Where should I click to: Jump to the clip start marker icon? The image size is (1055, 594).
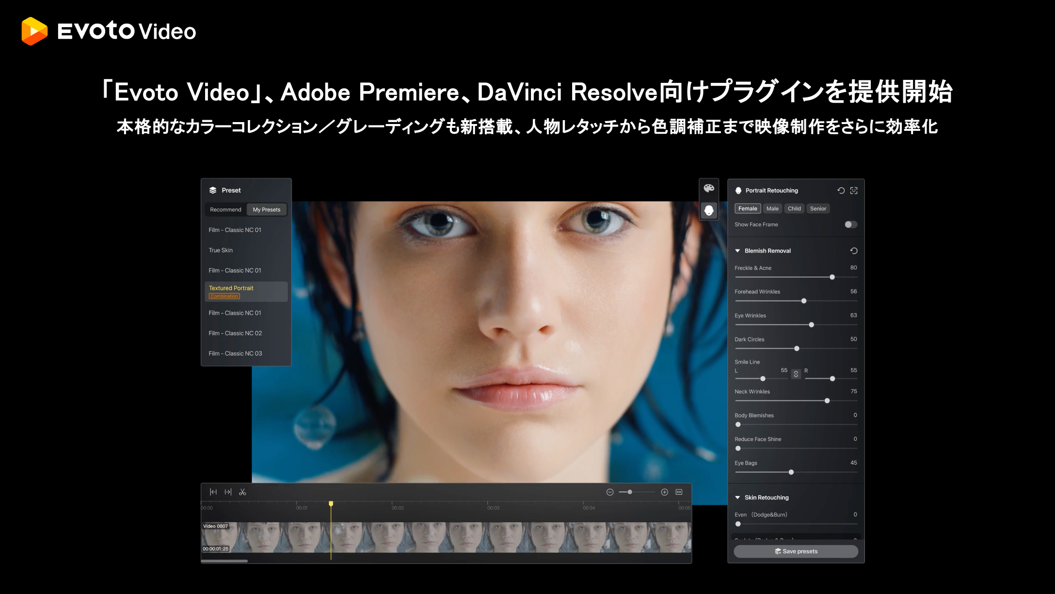point(213,492)
